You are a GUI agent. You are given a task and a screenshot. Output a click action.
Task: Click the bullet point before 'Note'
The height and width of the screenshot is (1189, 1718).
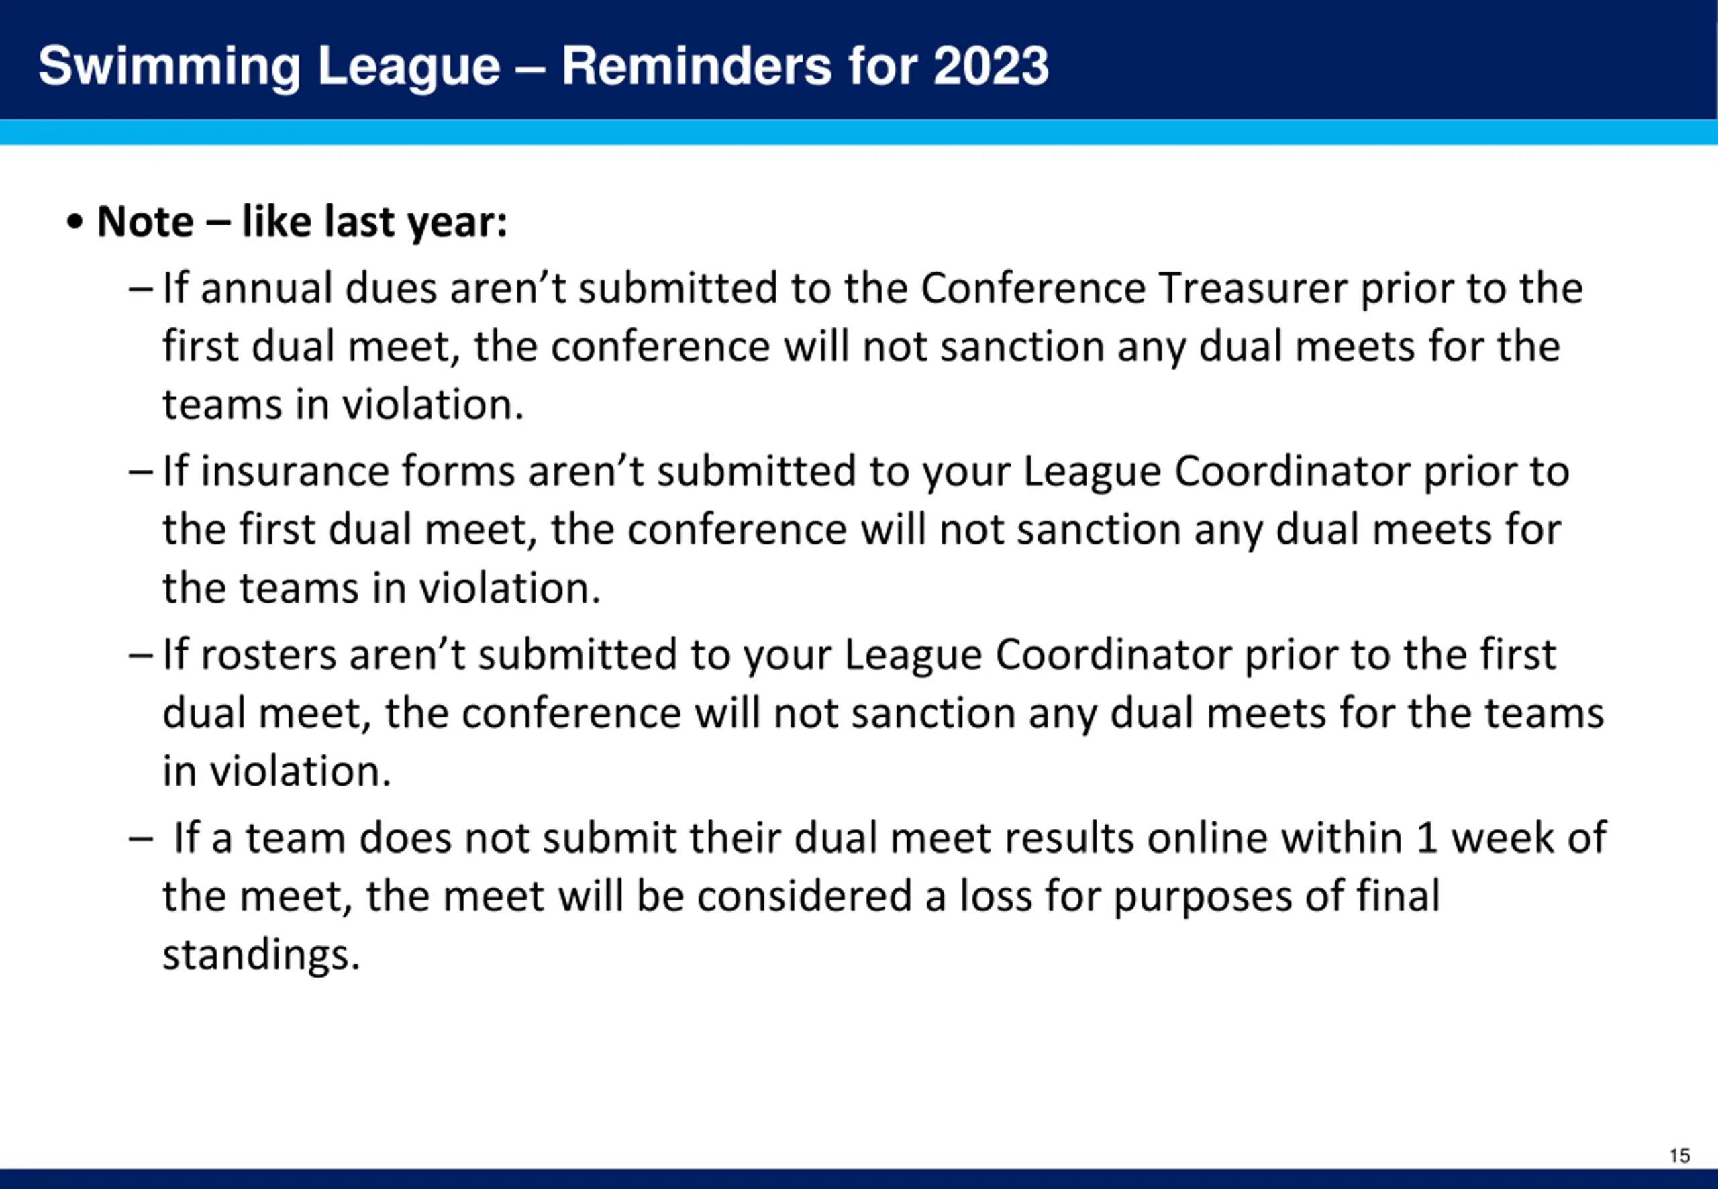pyautogui.click(x=74, y=222)
